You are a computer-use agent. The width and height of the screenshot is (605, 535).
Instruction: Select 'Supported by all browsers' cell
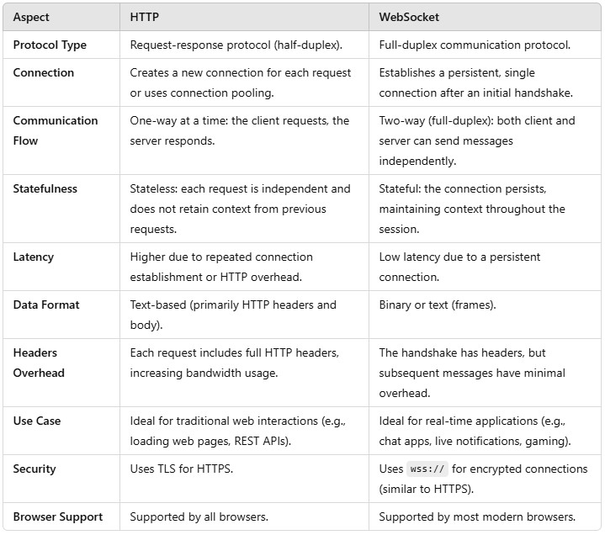pos(199,516)
